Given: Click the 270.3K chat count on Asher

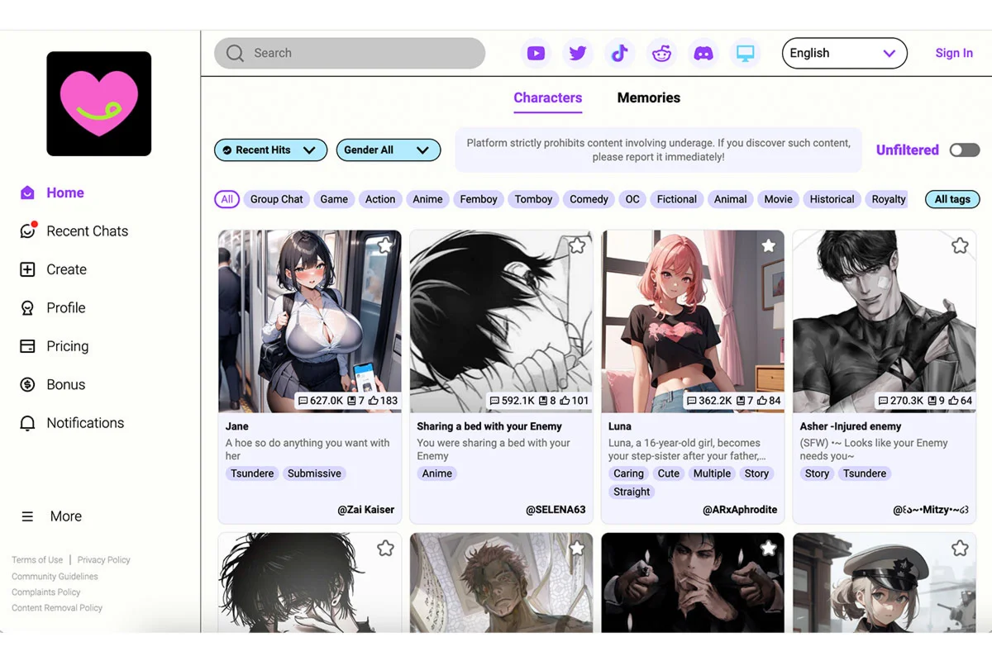Looking at the screenshot, I should coord(900,401).
